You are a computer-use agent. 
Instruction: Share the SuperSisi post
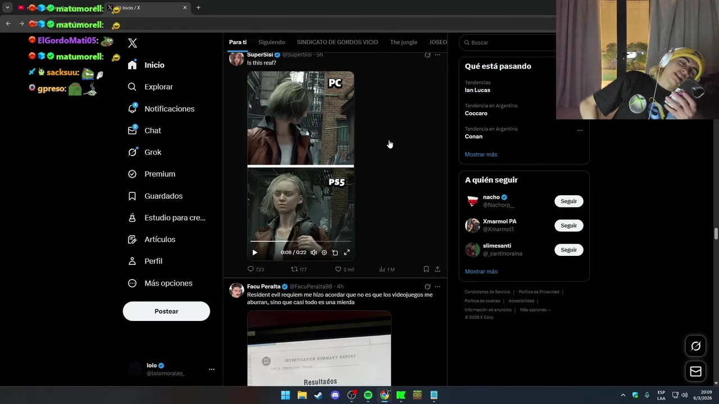click(x=438, y=269)
